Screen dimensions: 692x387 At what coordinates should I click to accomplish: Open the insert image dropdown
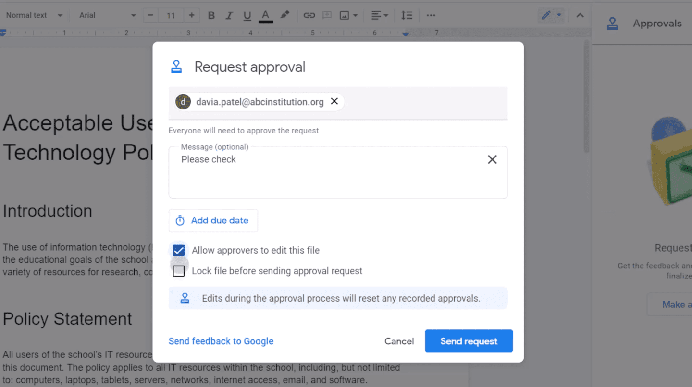point(349,15)
